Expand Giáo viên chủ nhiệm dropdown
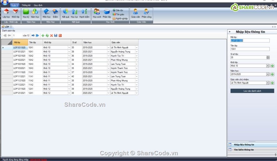Image resolution: width=277 pixels, height=161 pixels. click(x=268, y=83)
